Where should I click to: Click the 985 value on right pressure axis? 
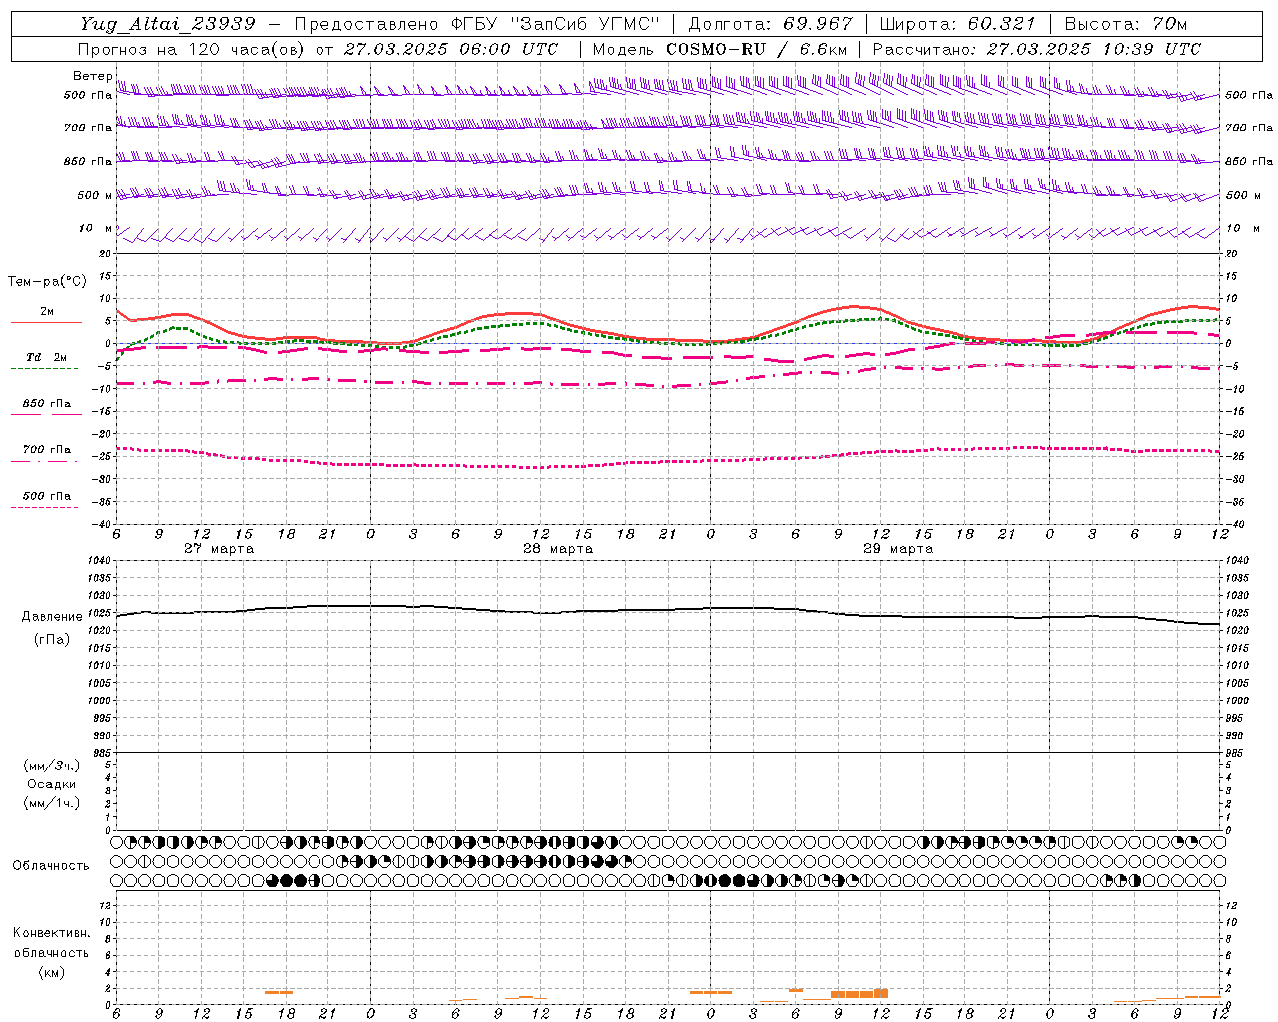pyautogui.click(x=1236, y=753)
